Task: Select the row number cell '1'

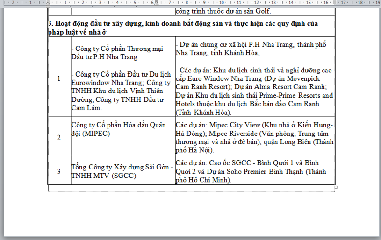Action: point(59,78)
